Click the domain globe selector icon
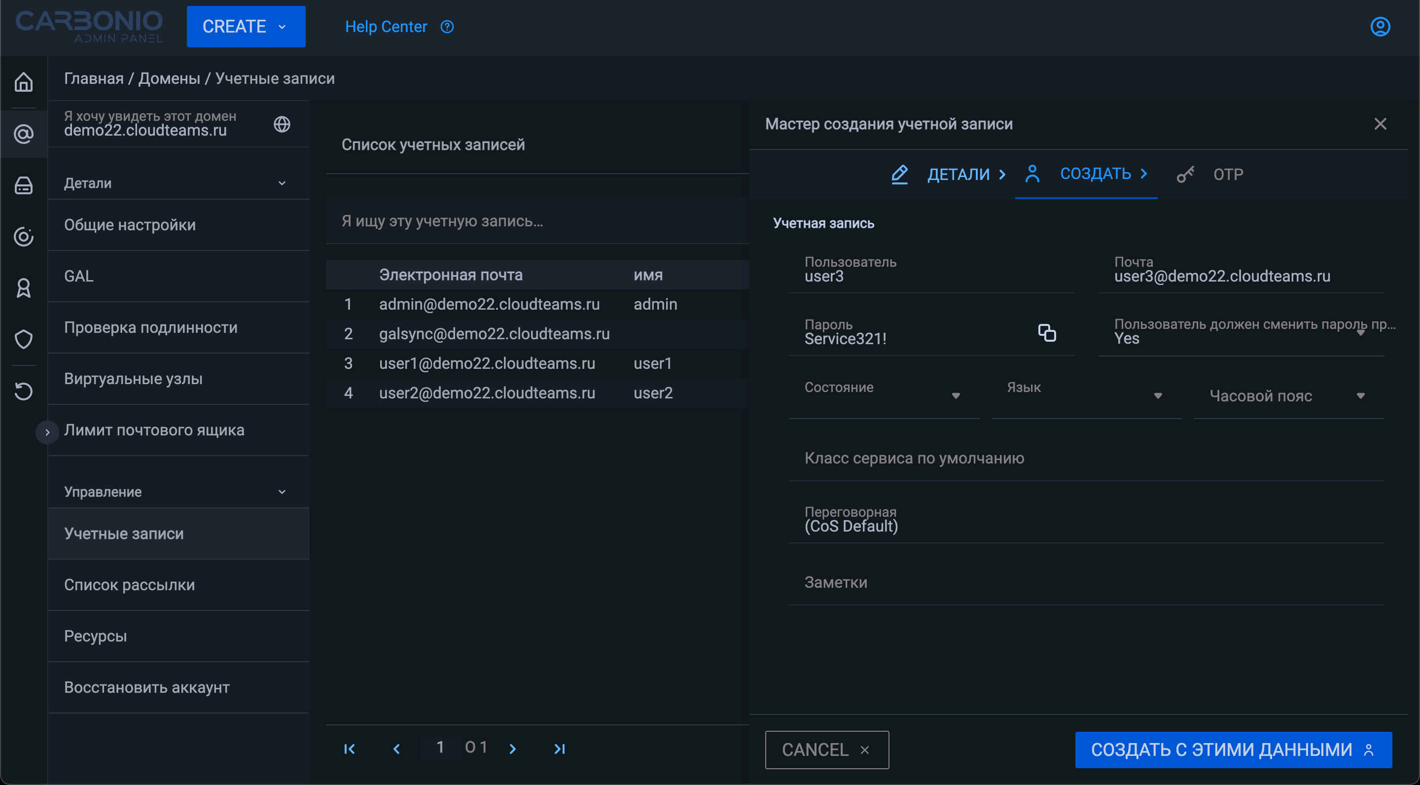Screen dimensions: 1420x785 click(282, 124)
